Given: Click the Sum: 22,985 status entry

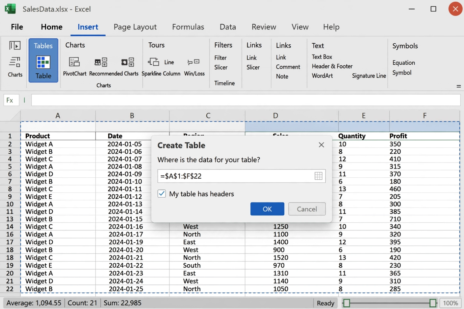Looking at the screenshot, I should pyautogui.click(x=122, y=303).
